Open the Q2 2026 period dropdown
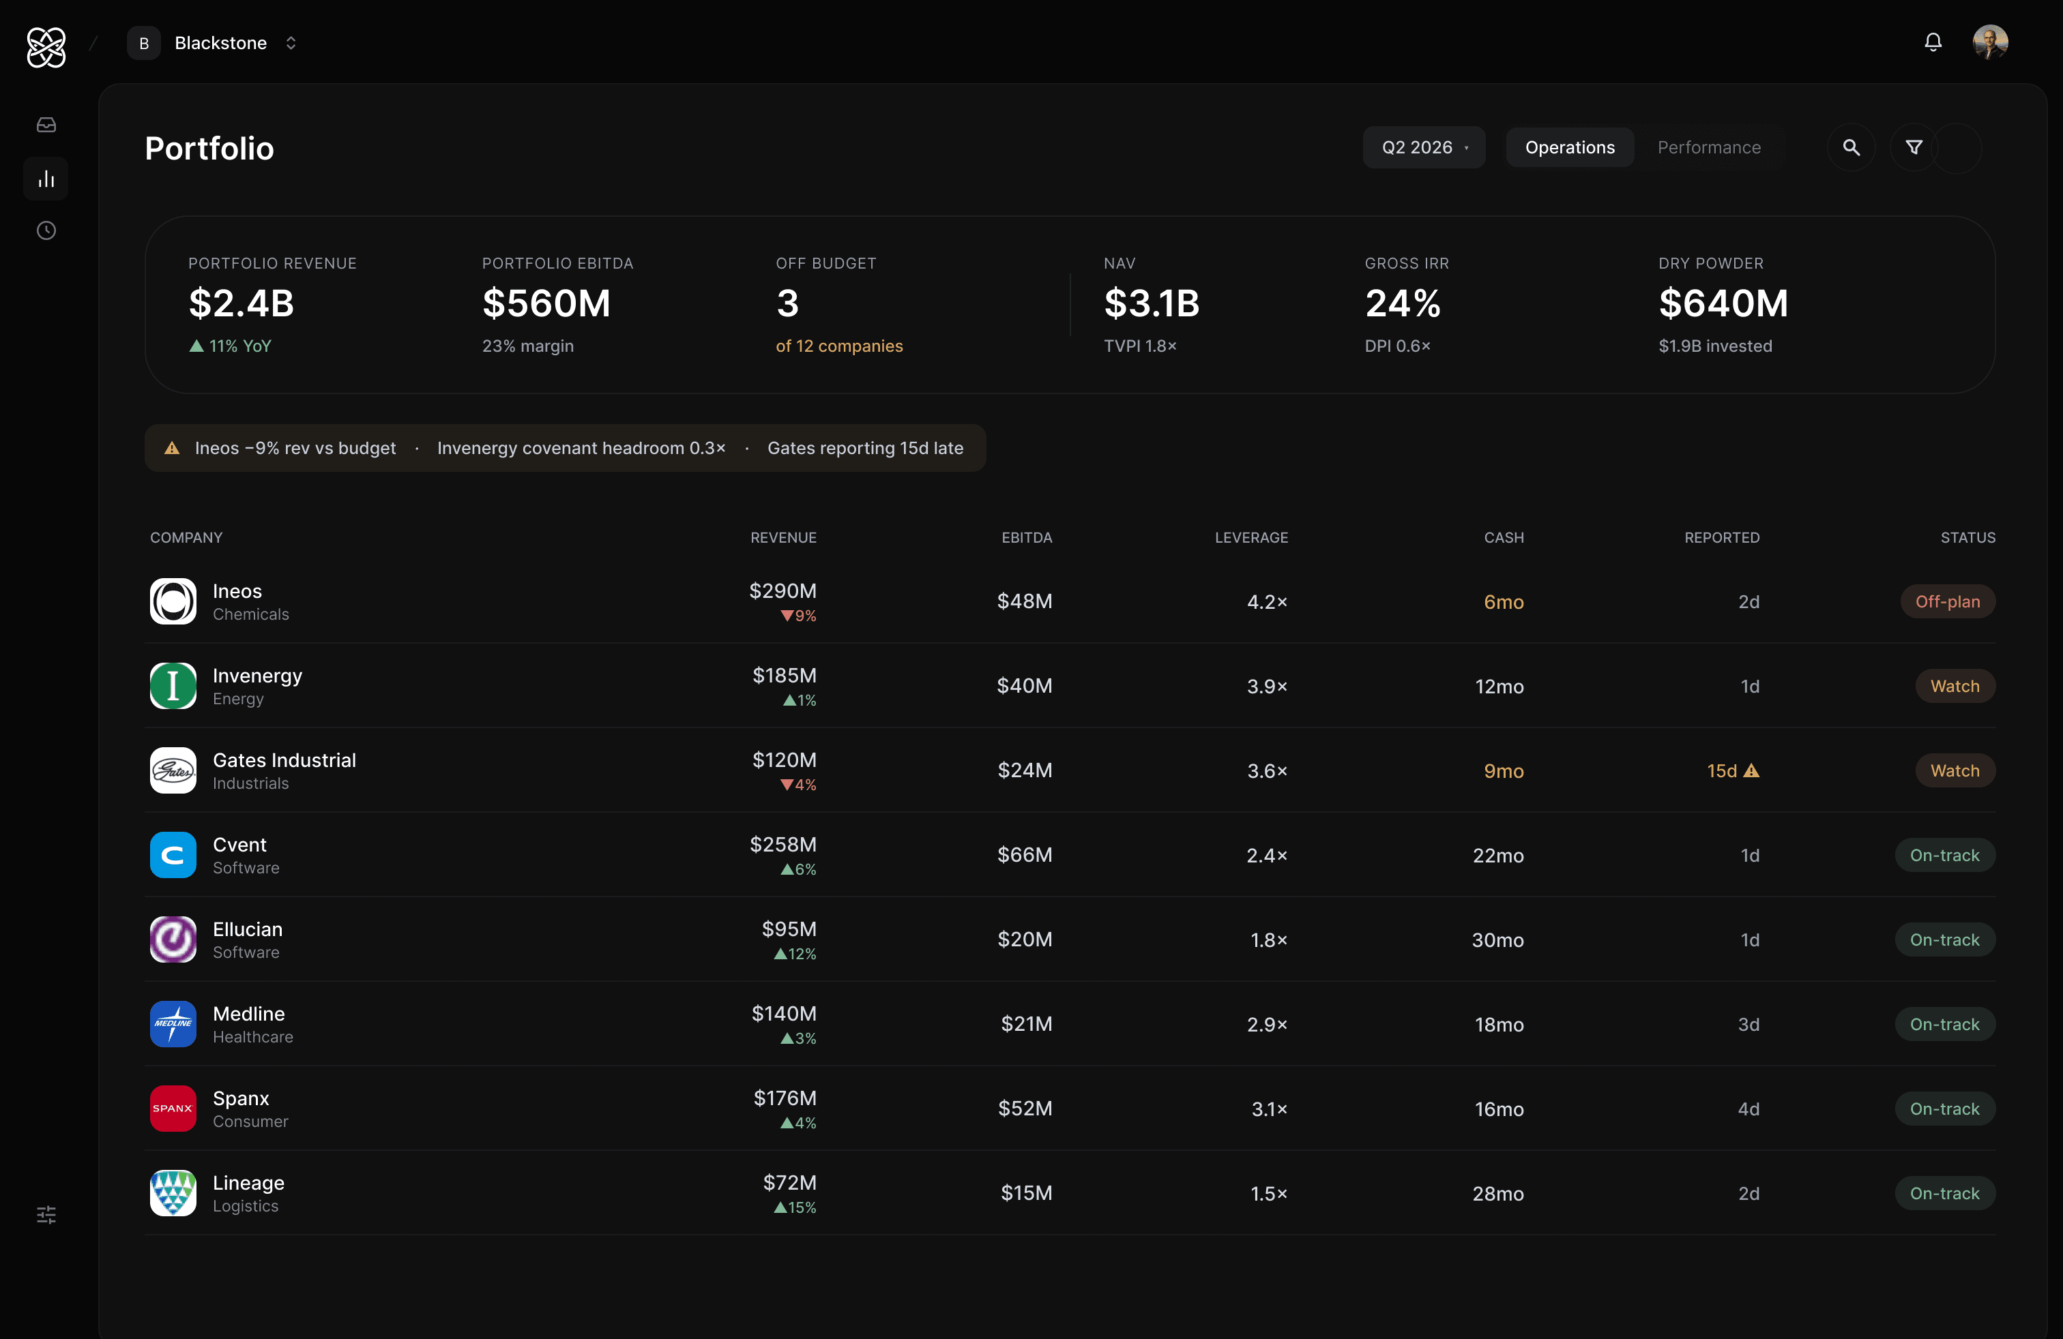Image resolution: width=2063 pixels, height=1339 pixels. click(x=1423, y=148)
